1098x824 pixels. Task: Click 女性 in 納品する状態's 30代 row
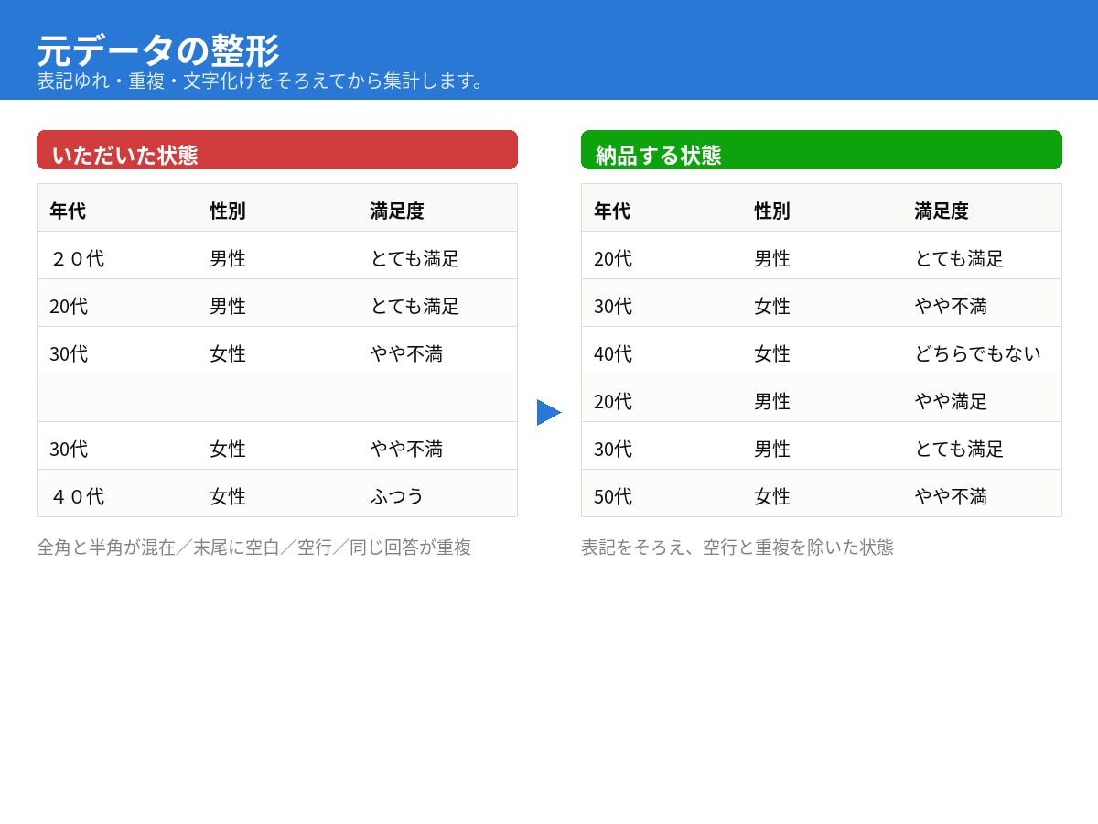(772, 306)
